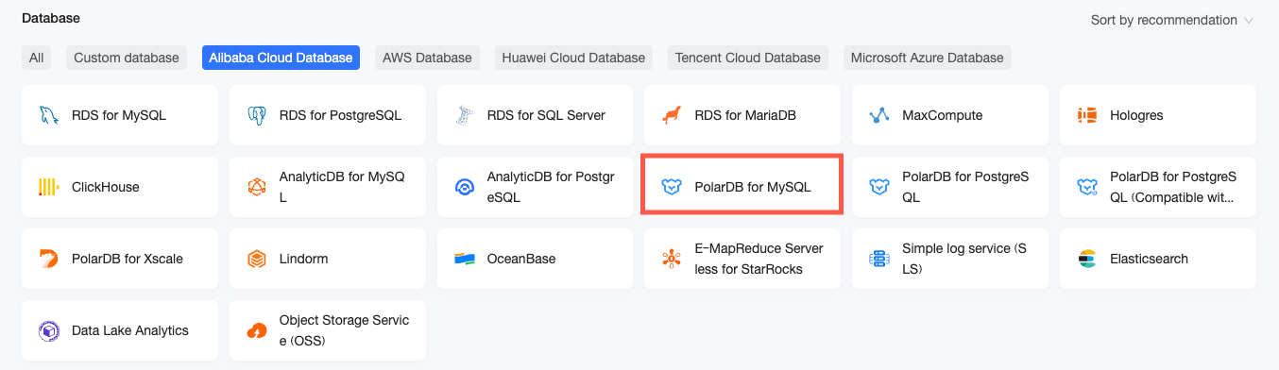Select the AWS Database tab
1279x370 pixels.
(x=427, y=58)
